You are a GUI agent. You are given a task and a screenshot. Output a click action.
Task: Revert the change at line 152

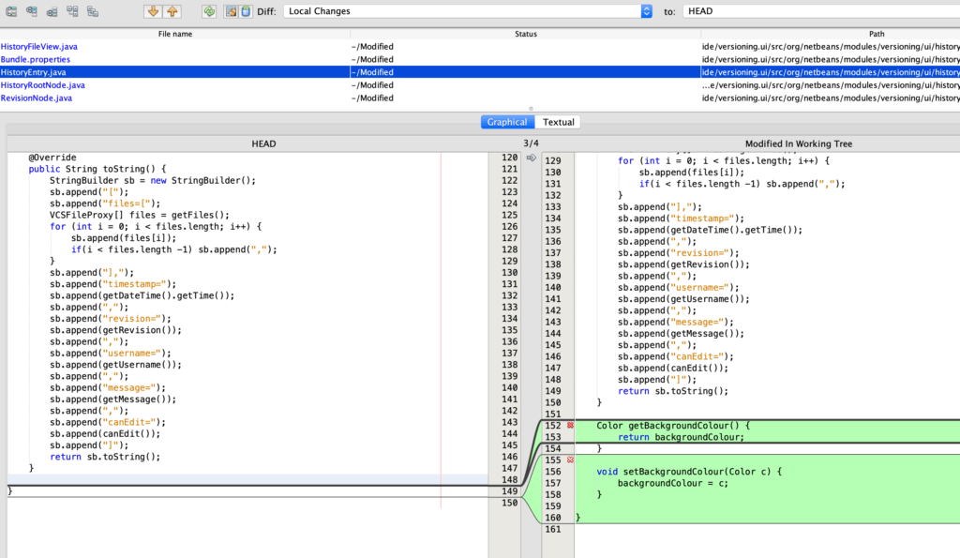570,426
